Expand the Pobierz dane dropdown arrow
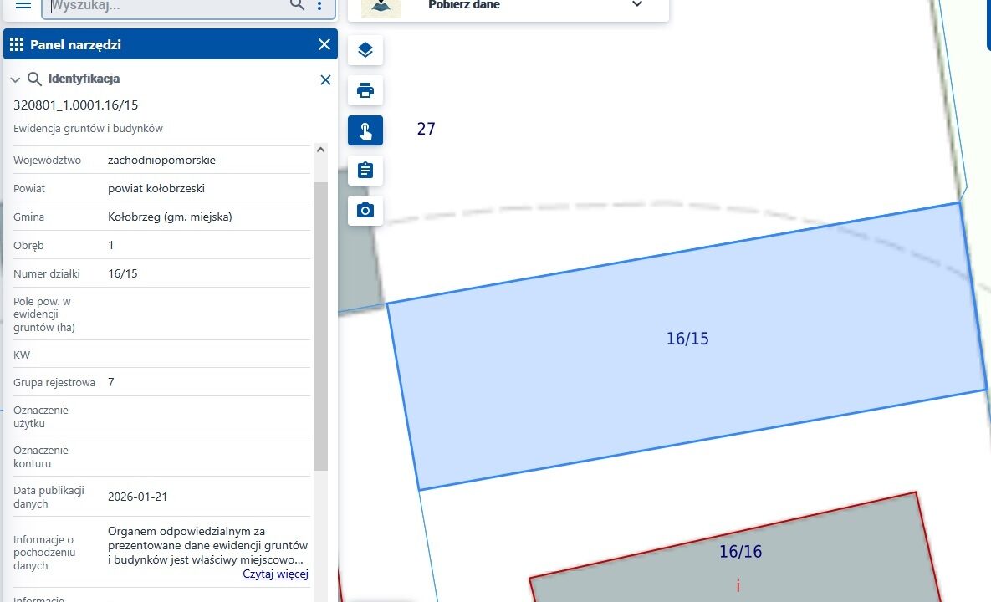Screen dimensions: 991x602 637,5
